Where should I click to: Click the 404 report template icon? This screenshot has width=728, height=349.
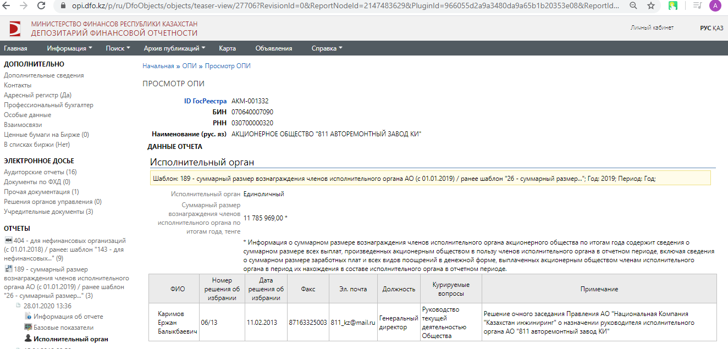pyautogui.click(x=8, y=241)
